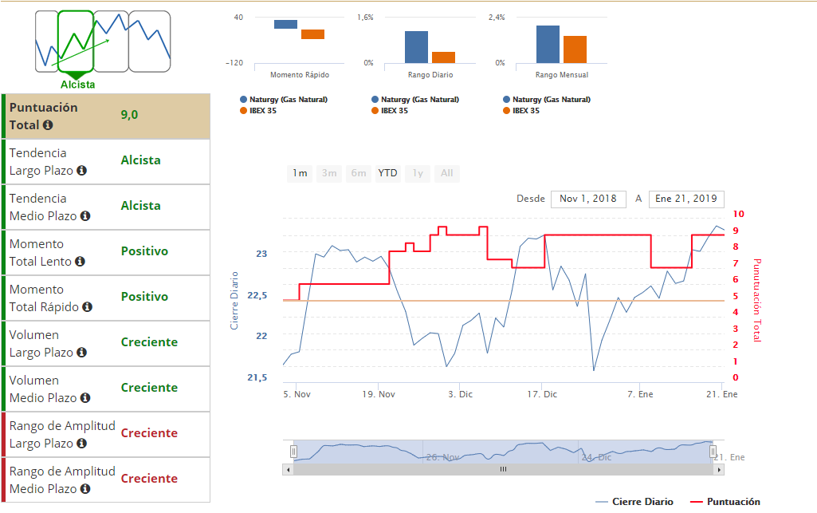Open info for Rango de Amplitud Medio Plazo
The height and width of the screenshot is (513, 817).
(x=85, y=488)
